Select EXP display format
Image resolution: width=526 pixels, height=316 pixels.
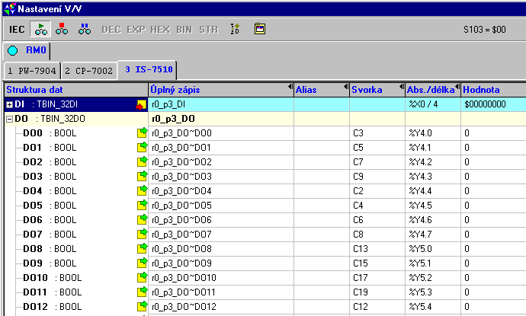[x=136, y=30]
